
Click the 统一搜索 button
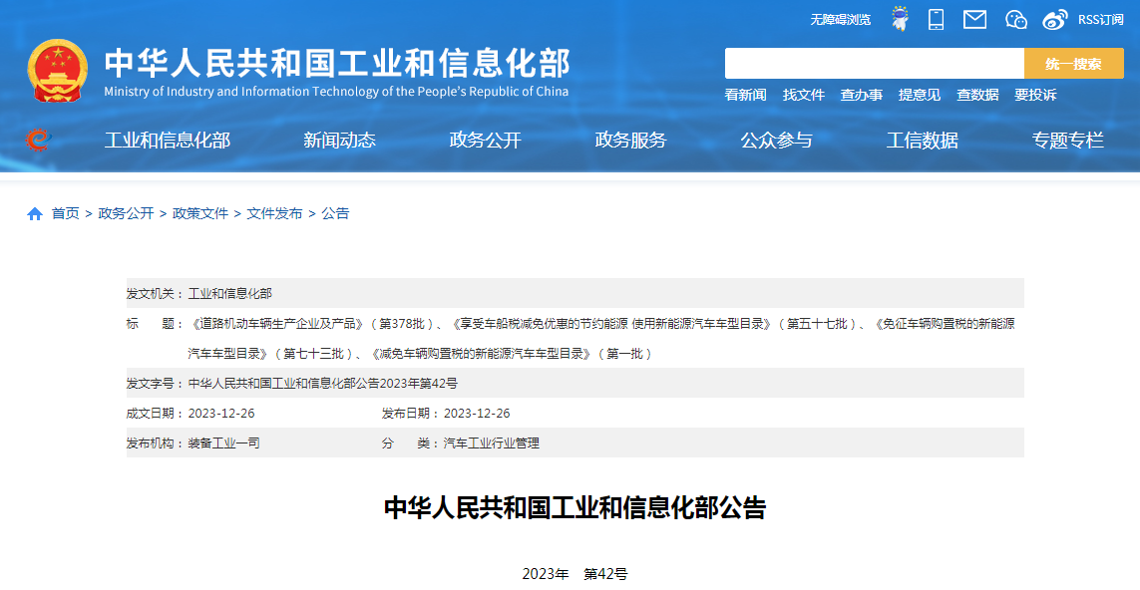pyautogui.click(x=1074, y=63)
